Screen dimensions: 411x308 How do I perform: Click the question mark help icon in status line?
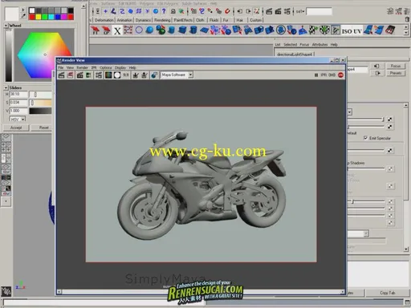(x=164, y=11)
